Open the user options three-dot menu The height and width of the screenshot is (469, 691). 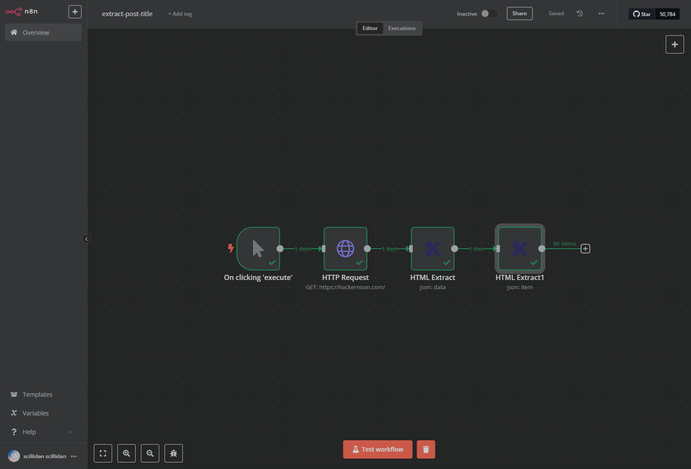(x=74, y=456)
